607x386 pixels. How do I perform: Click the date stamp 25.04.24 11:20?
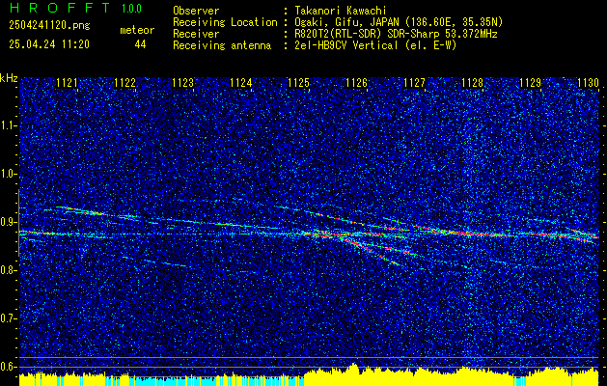click(x=49, y=44)
